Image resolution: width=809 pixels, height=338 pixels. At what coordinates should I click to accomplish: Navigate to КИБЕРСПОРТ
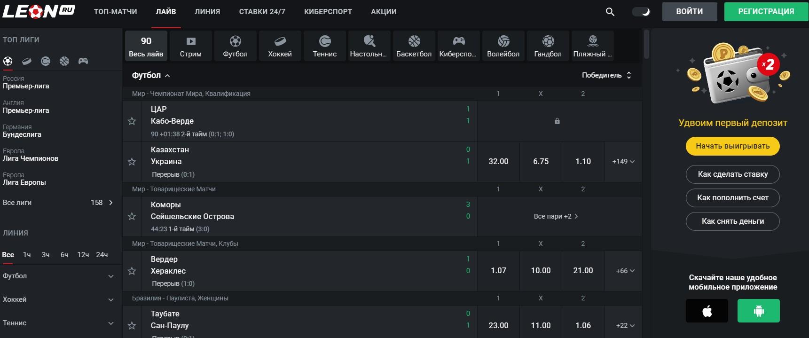328,12
